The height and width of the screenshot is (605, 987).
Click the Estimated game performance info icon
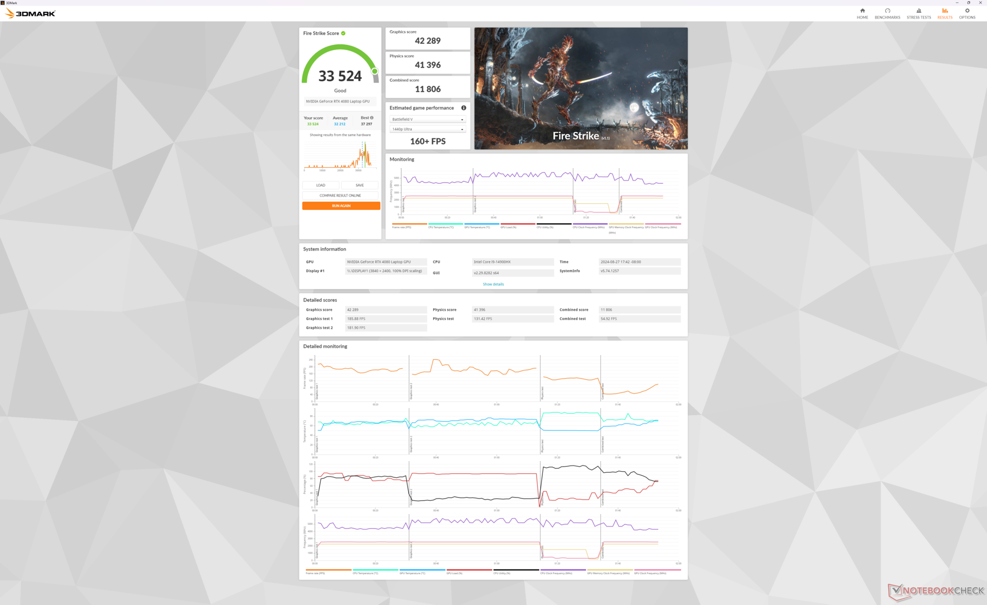point(464,108)
